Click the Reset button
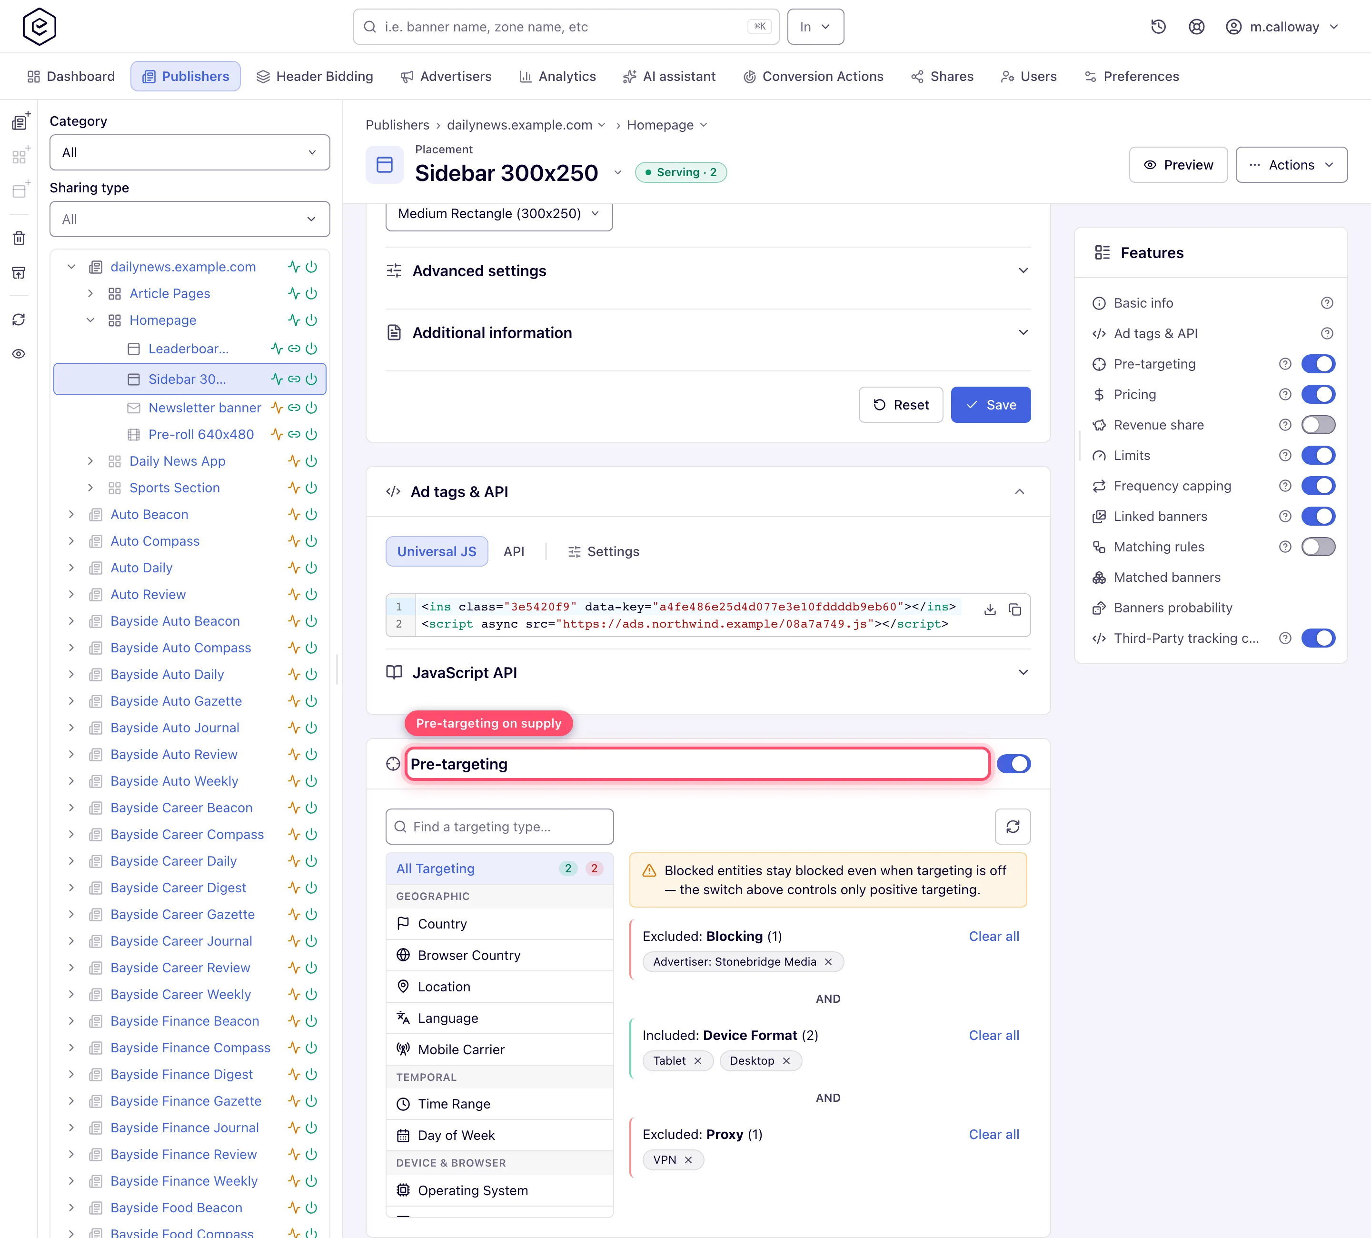Viewport: 1371px width, 1238px height. point(900,405)
